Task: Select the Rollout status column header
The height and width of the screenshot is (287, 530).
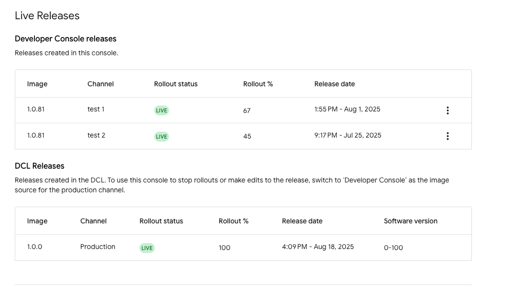Action: click(176, 84)
